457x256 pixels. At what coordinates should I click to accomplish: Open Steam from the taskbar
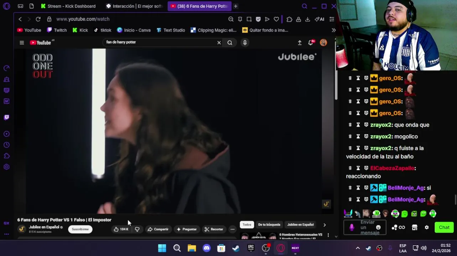(236, 248)
